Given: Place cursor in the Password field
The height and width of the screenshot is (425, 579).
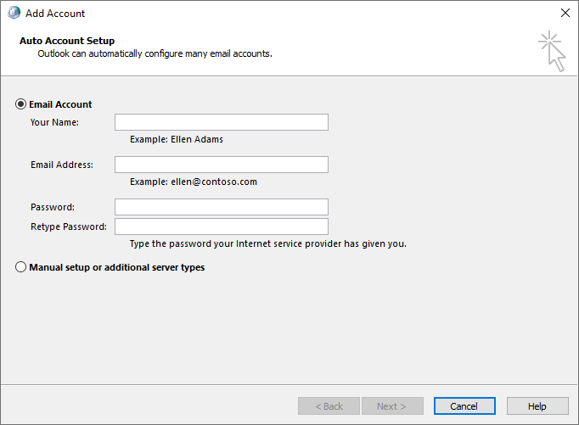Looking at the screenshot, I should click(x=221, y=207).
